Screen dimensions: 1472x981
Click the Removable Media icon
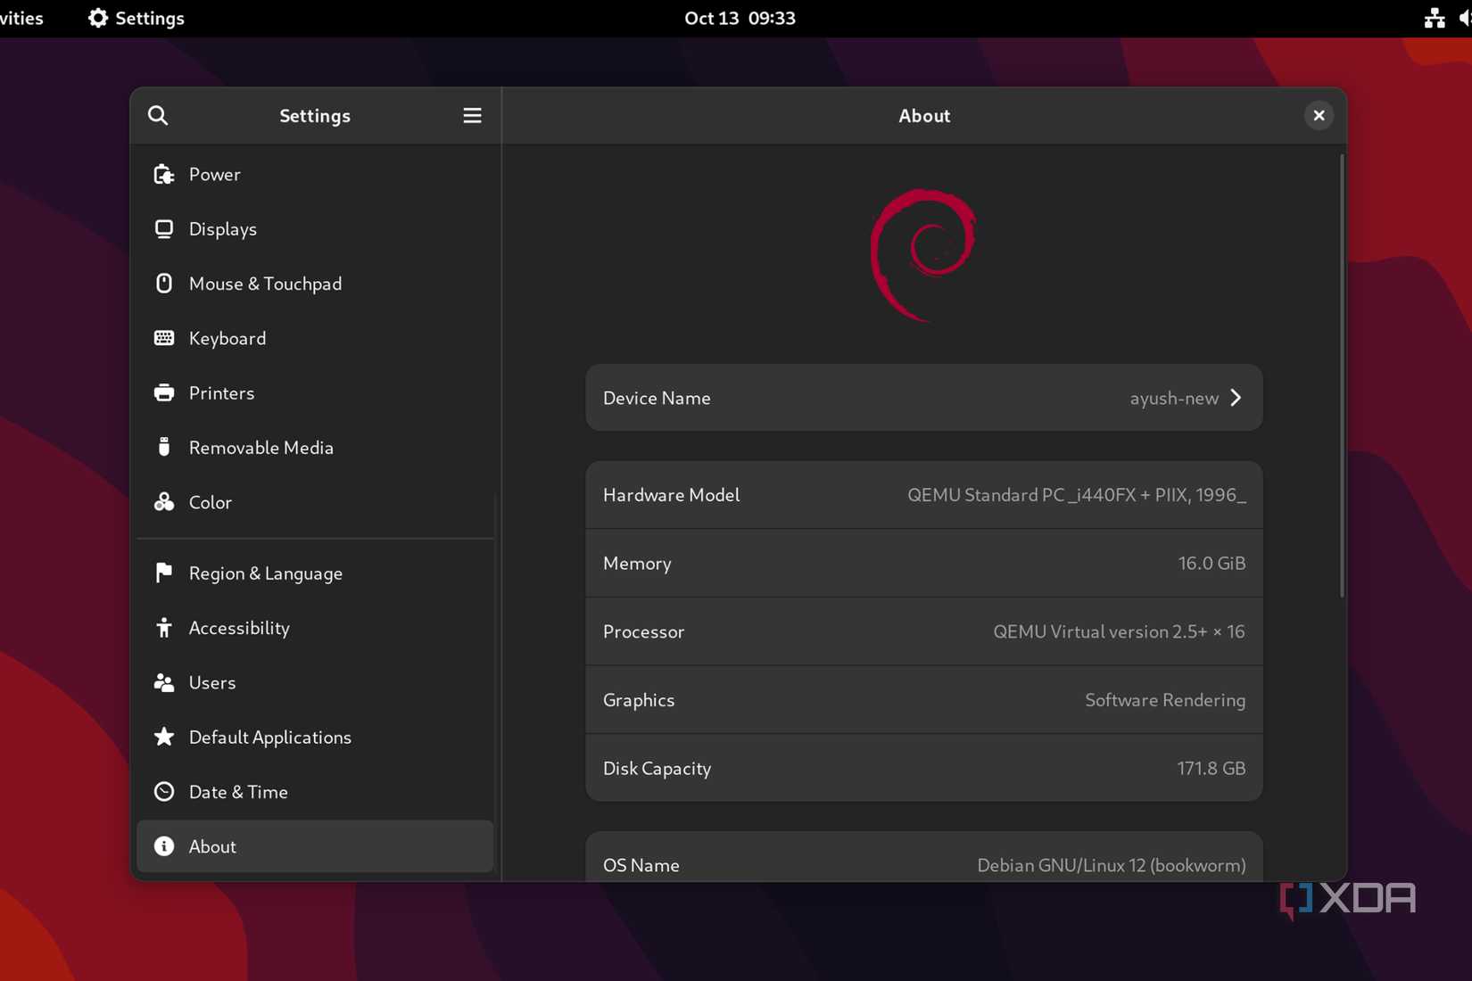pyautogui.click(x=164, y=448)
